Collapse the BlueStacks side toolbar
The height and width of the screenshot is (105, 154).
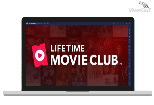[x=129, y=23]
